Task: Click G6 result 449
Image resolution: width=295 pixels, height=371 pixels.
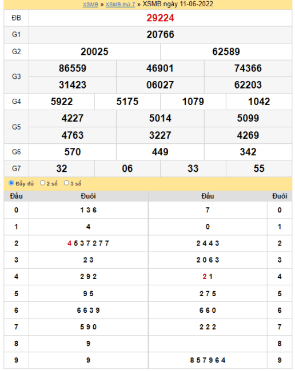Action: click(x=160, y=152)
